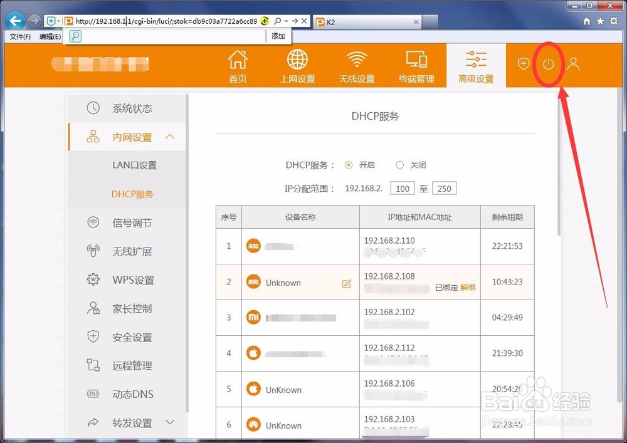Expand the 转发设置 section
The height and width of the screenshot is (443, 627).
[169, 422]
